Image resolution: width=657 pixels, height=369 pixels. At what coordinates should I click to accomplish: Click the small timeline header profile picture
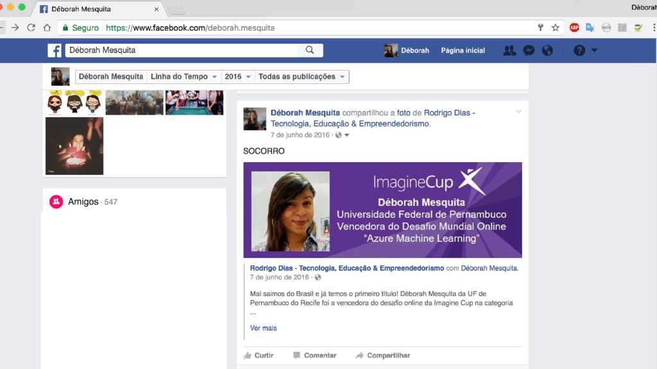[x=60, y=77]
